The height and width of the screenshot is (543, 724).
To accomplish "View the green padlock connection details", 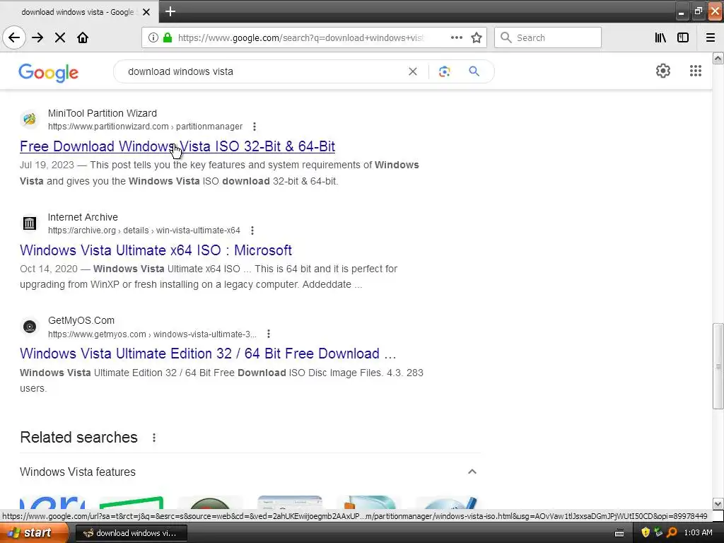I will point(168,37).
